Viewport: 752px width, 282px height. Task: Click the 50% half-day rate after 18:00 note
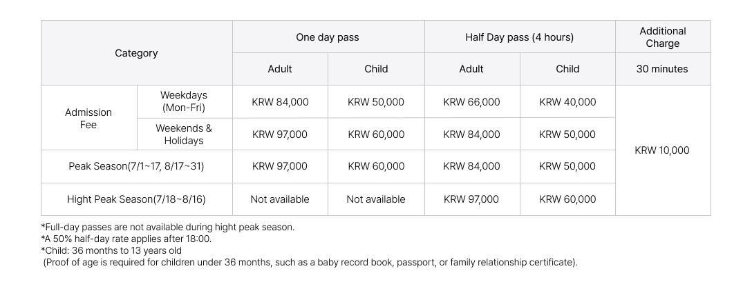point(126,239)
